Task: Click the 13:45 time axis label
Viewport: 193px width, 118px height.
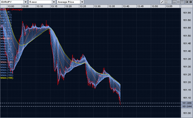Action: click(x=140, y=6)
